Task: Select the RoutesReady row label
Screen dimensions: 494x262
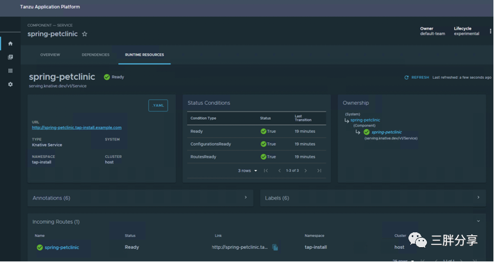Action: (203, 156)
